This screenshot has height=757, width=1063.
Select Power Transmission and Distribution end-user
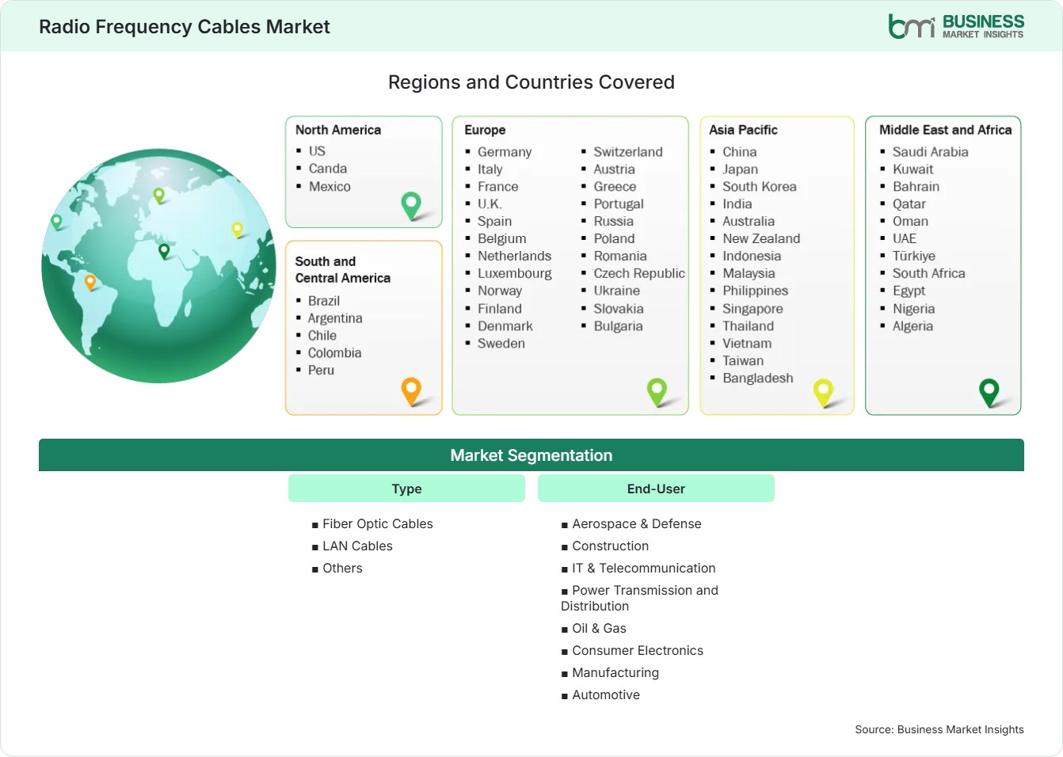(640, 598)
